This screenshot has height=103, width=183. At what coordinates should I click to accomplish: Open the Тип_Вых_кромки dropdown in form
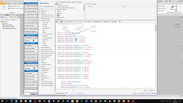(35, 66)
